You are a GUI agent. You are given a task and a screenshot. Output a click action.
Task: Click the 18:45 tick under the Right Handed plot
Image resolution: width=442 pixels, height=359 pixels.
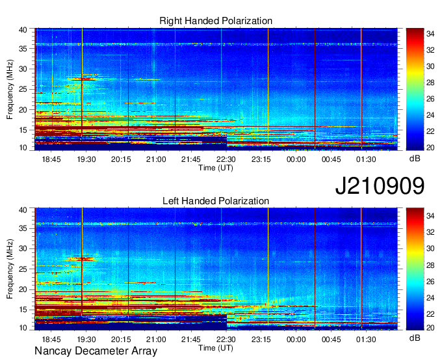coord(51,159)
